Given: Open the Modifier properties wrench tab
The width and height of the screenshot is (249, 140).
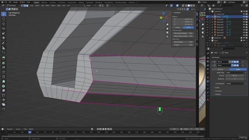Looking at the screenshot, I should pos(208,81).
